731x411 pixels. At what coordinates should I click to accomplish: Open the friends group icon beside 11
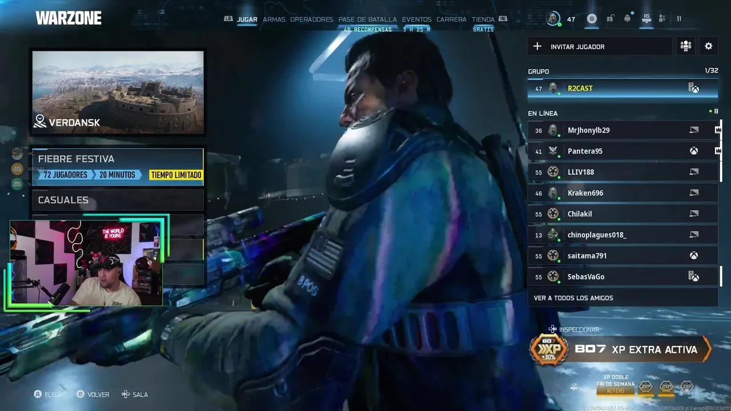pyautogui.click(x=662, y=19)
